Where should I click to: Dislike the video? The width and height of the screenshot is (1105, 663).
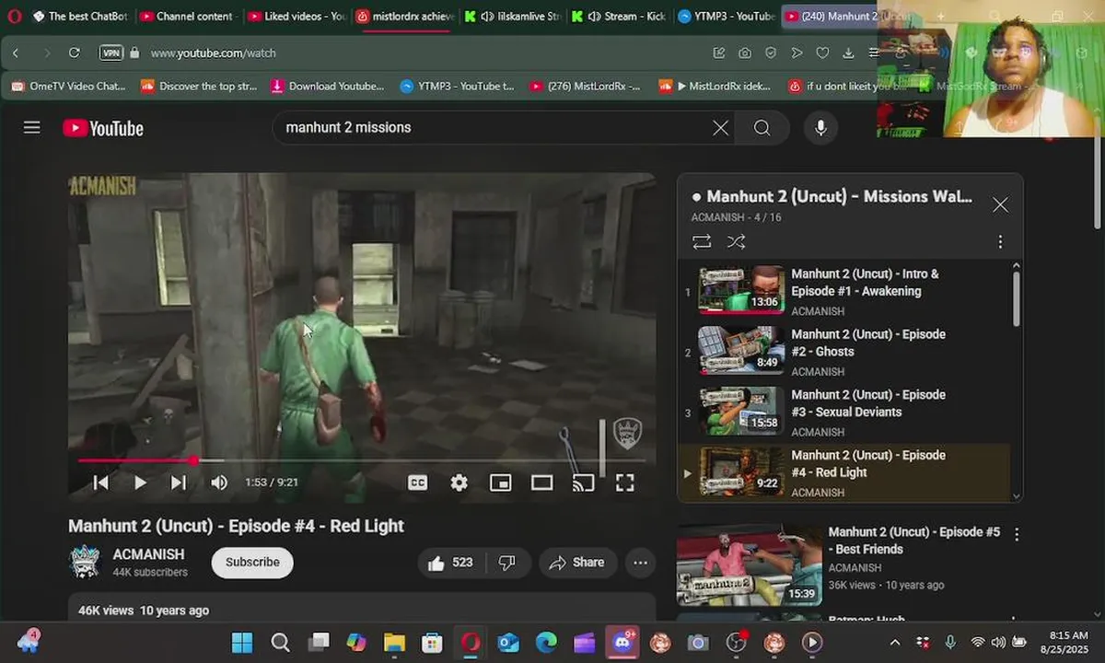[x=506, y=563]
